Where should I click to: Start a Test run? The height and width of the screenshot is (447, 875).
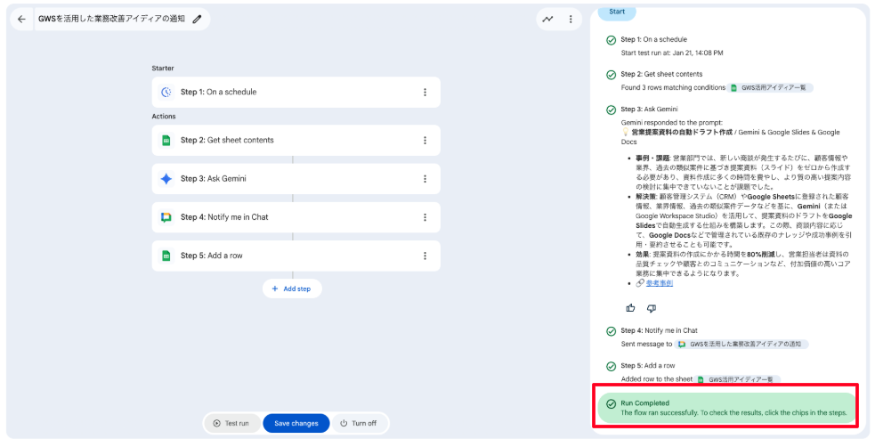click(x=231, y=423)
